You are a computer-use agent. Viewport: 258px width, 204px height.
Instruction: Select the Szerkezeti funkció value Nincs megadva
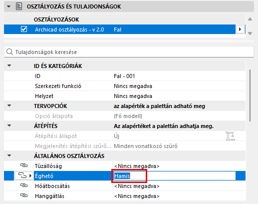pyautogui.click(x=133, y=86)
